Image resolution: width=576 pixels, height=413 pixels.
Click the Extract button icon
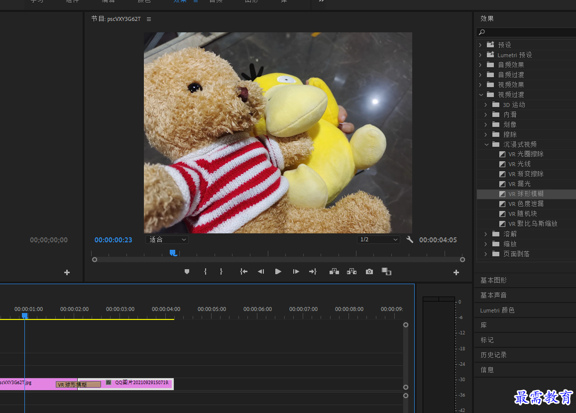[351, 272]
